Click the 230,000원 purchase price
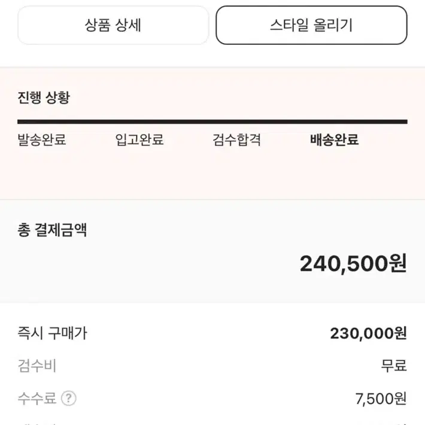425x425 pixels. pyautogui.click(x=368, y=333)
